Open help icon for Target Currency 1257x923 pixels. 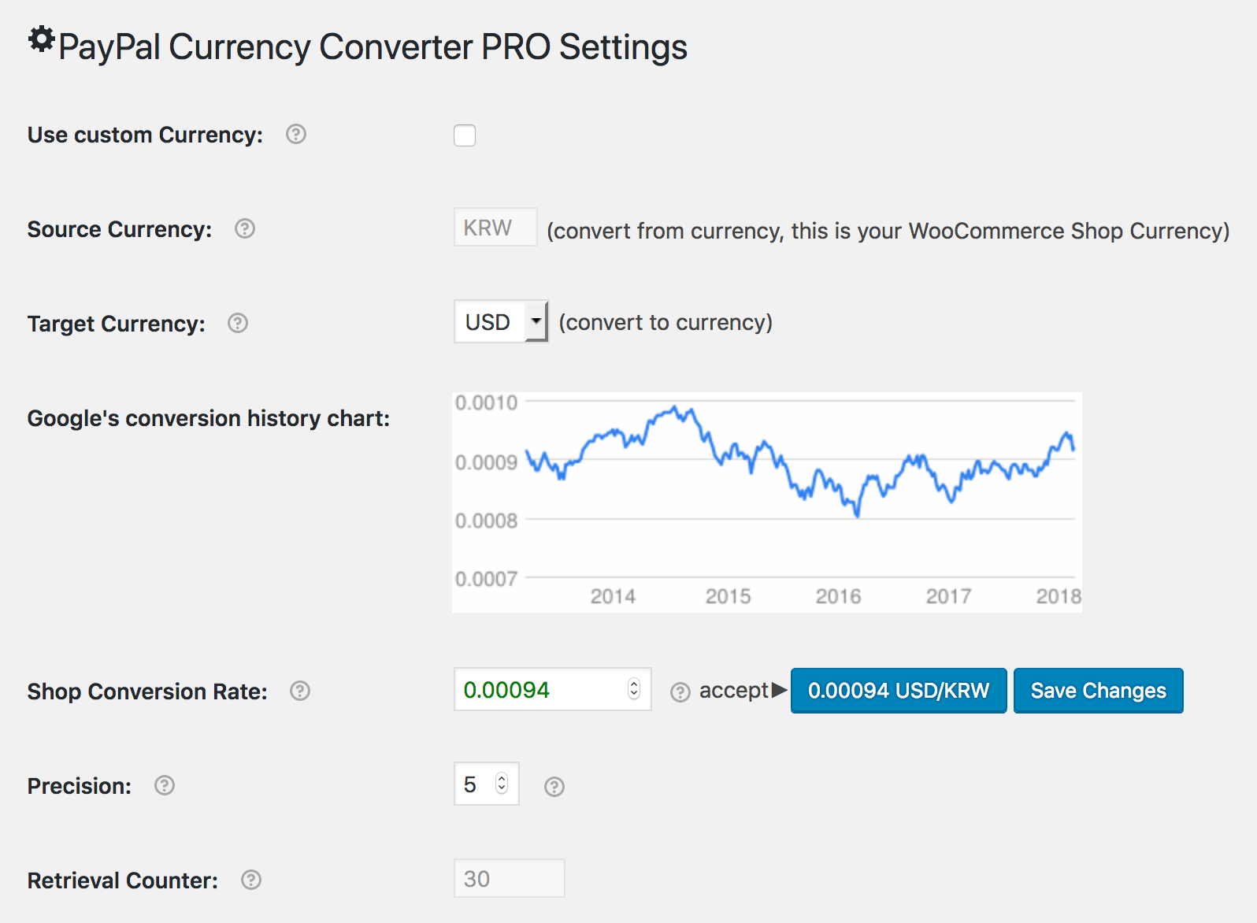[x=238, y=324]
